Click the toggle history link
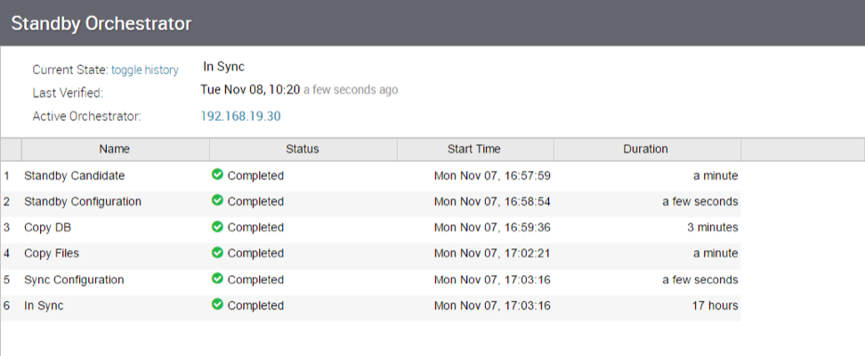Screen dimensions: 865x356 click(x=144, y=69)
